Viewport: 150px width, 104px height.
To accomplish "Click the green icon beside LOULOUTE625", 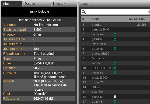I will 115,68.
